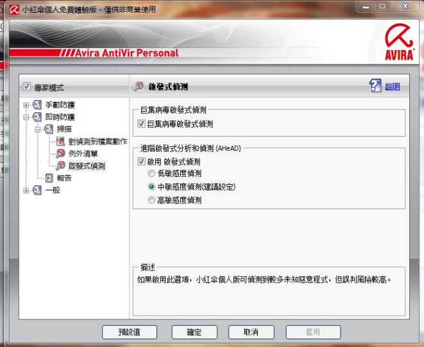This screenshot has height=347, width=424.
Task: Click the 即時防護 tree node icon
Action: pyautogui.click(x=37, y=117)
